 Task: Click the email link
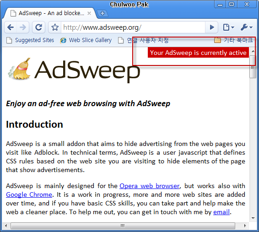pos(221,212)
